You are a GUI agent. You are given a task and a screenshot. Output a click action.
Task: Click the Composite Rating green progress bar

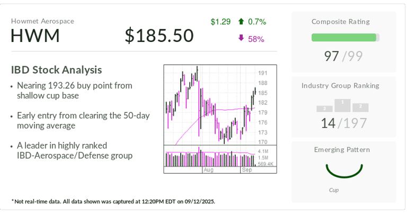coord(344,38)
